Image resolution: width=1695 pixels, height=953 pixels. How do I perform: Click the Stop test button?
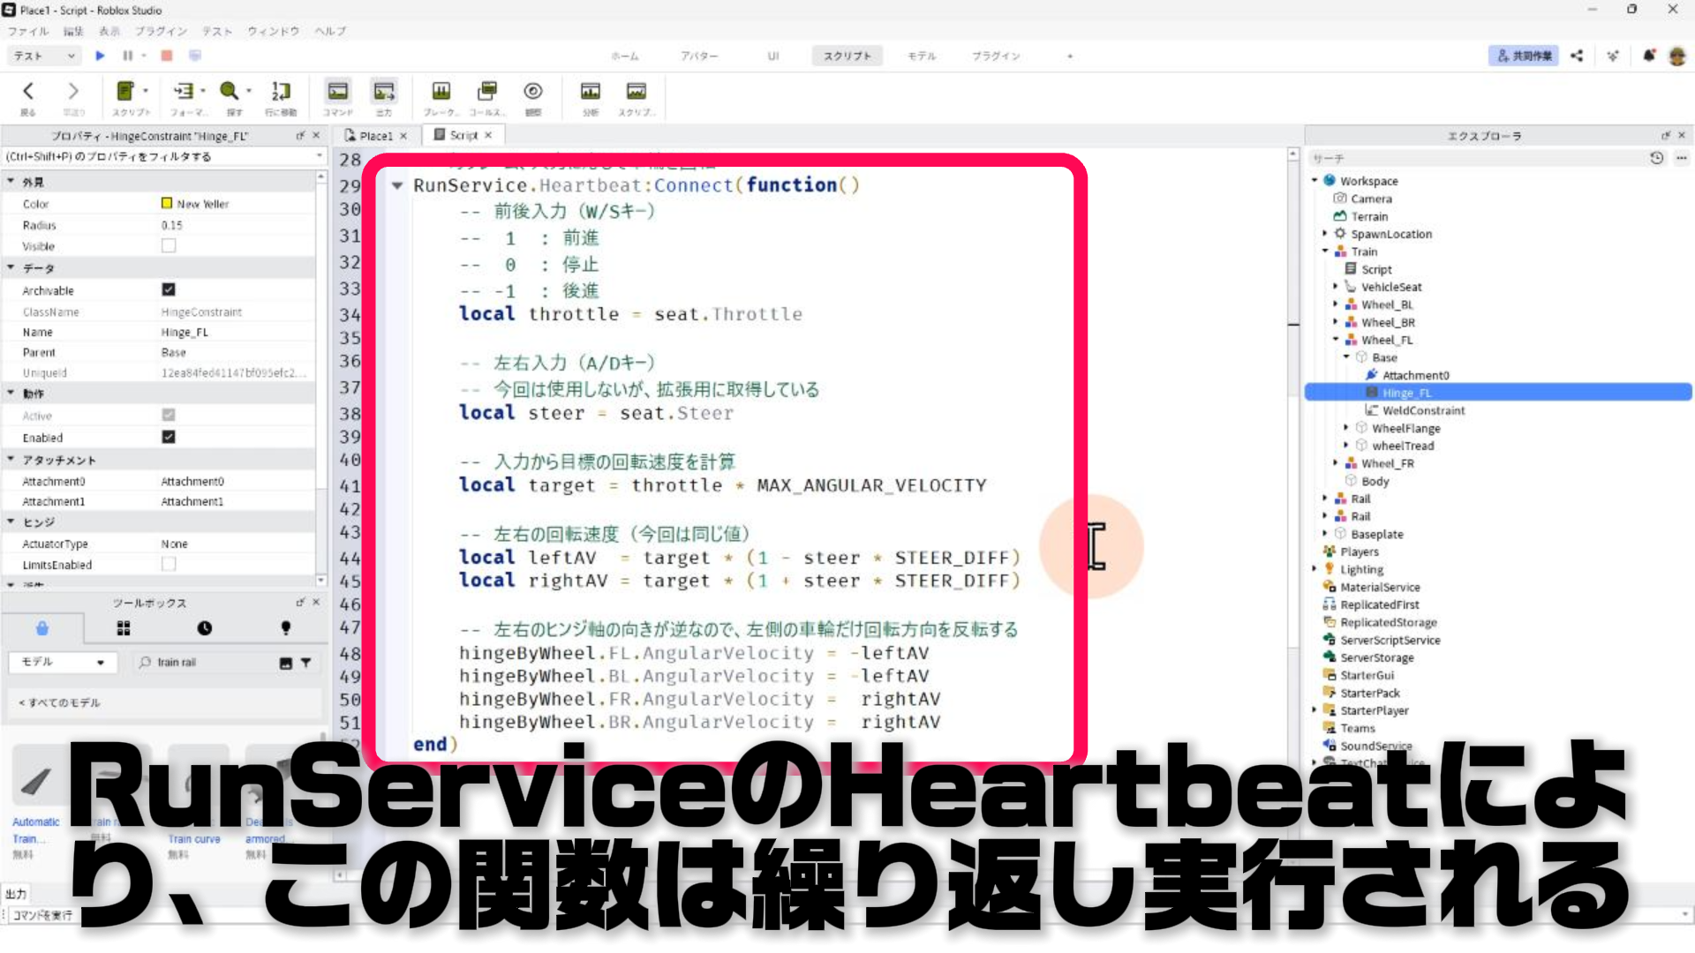coord(166,56)
